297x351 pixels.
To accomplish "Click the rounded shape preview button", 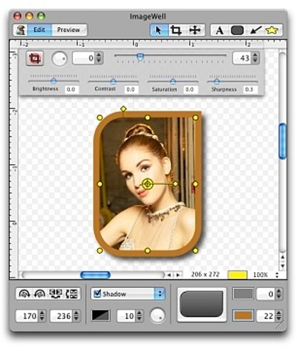I will (x=202, y=304).
